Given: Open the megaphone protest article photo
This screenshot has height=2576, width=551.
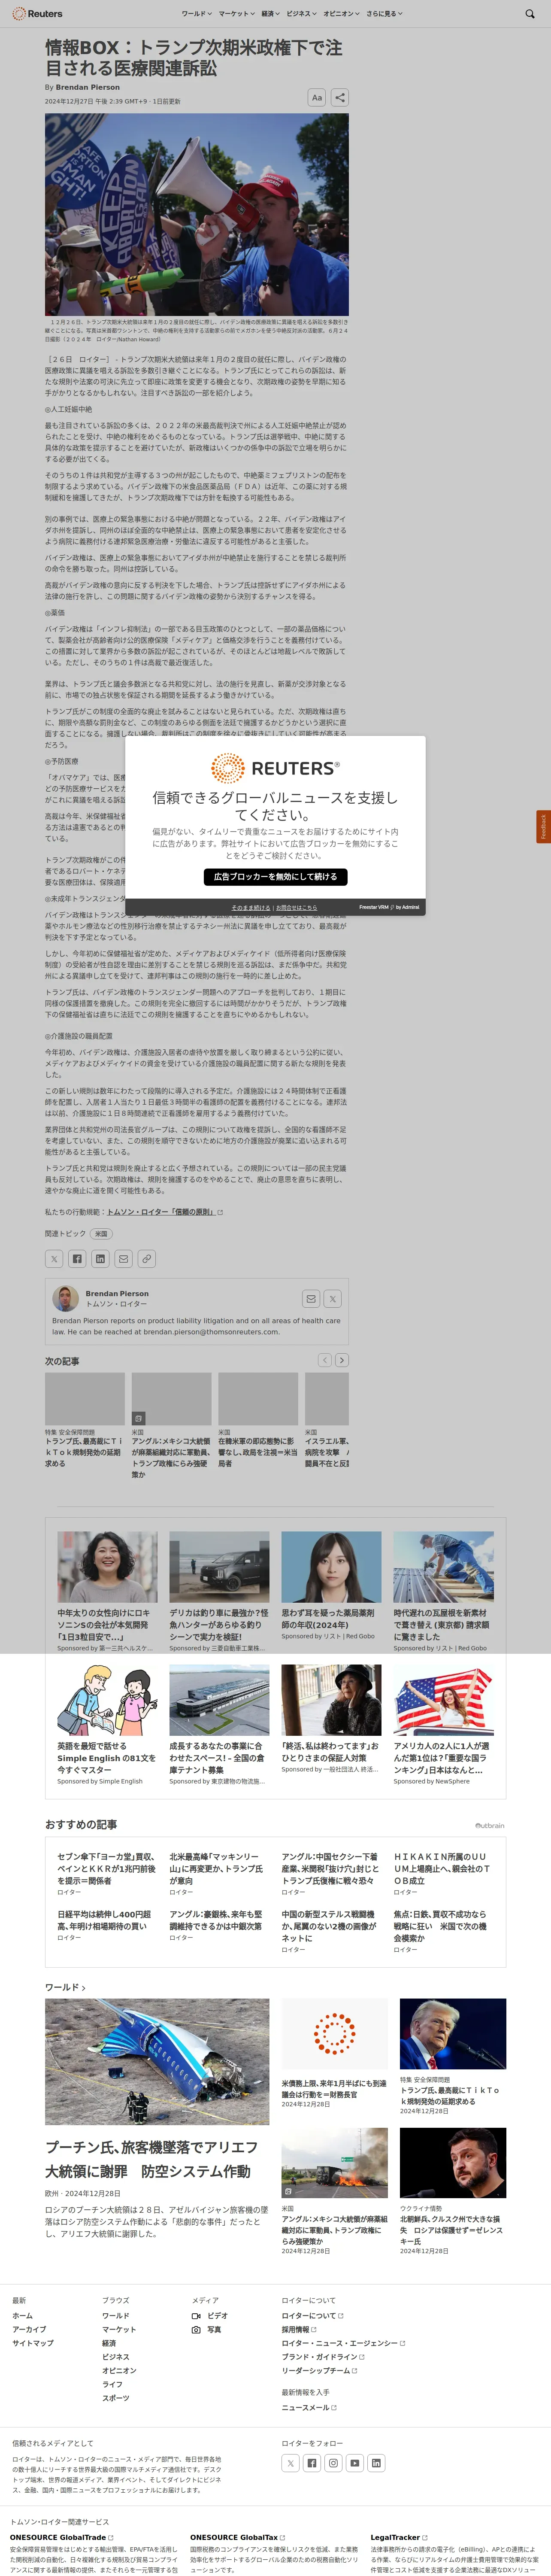Looking at the screenshot, I should point(197,214).
